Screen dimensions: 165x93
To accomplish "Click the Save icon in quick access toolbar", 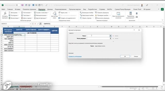I will click(x=22, y=5).
